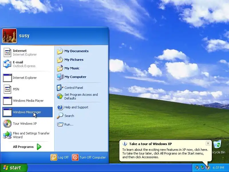
Task: Click 'Take a tour of Windows XP' title
Action: (151, 144)
